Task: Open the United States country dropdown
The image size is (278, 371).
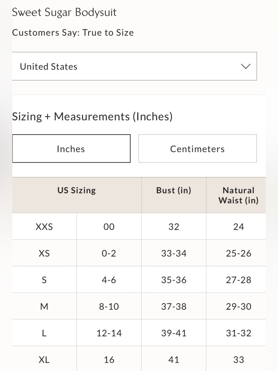Action: coord(134,66)
